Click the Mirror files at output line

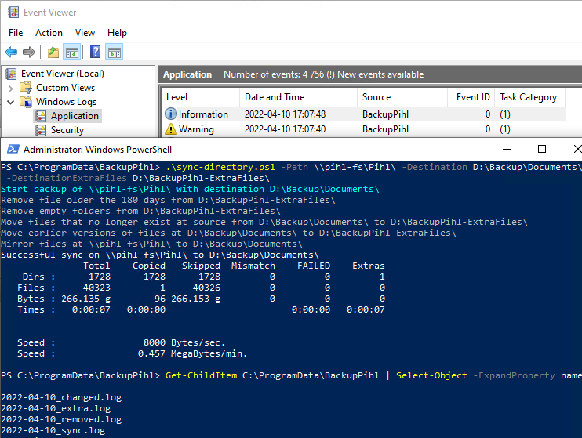(x=151, y=244)
